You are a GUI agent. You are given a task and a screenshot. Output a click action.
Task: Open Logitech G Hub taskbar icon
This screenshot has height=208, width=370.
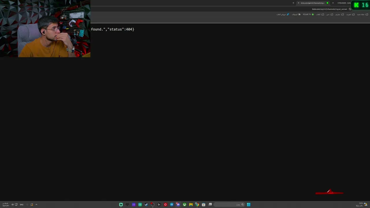tap(159, 205)
